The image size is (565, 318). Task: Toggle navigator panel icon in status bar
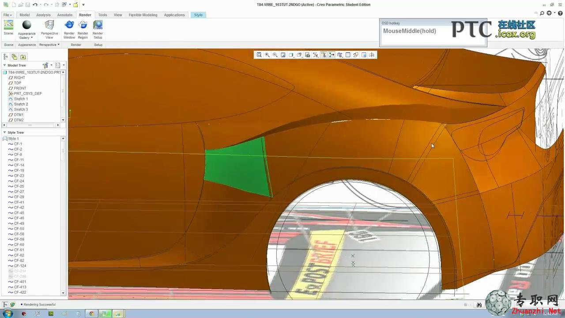point(5,304)
